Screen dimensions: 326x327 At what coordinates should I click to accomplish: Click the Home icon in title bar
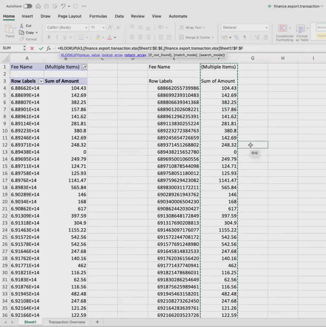[38, 6]
